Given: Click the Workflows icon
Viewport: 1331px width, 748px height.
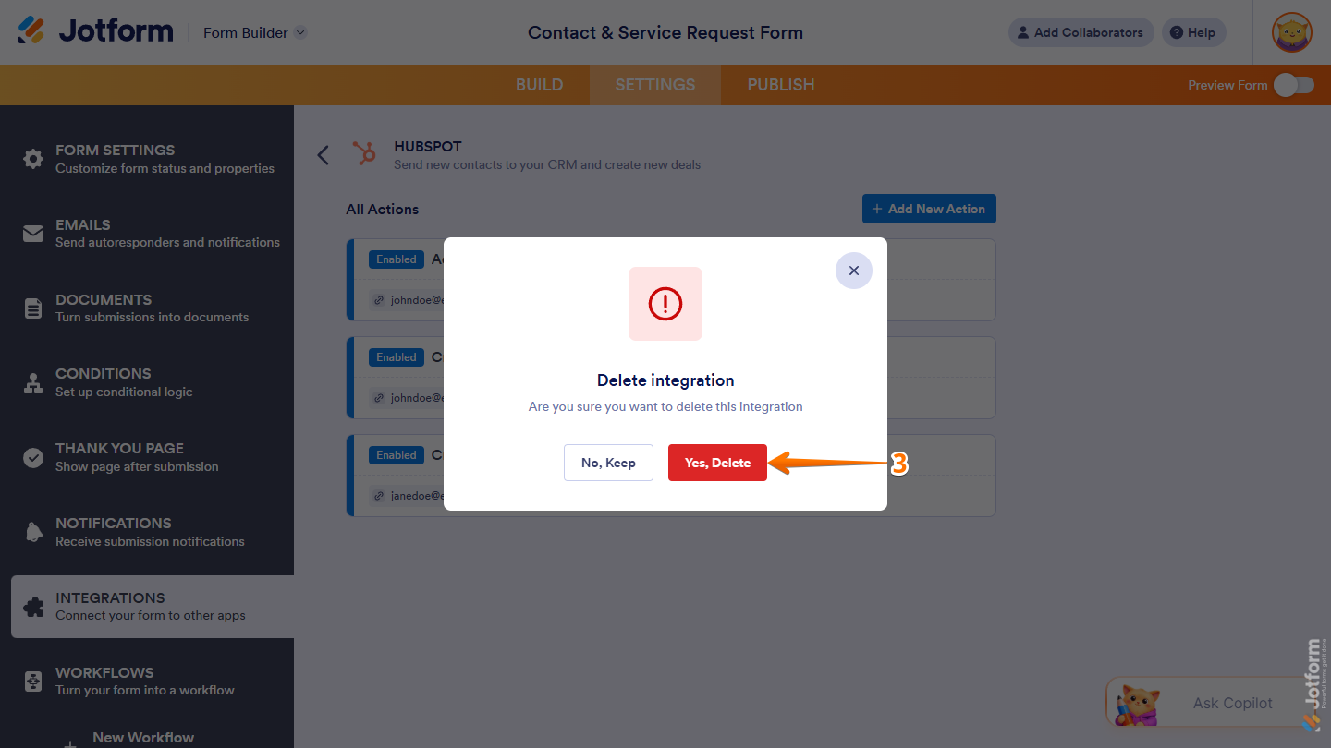Looking at the screenshot, I should (x=33, y=682).
